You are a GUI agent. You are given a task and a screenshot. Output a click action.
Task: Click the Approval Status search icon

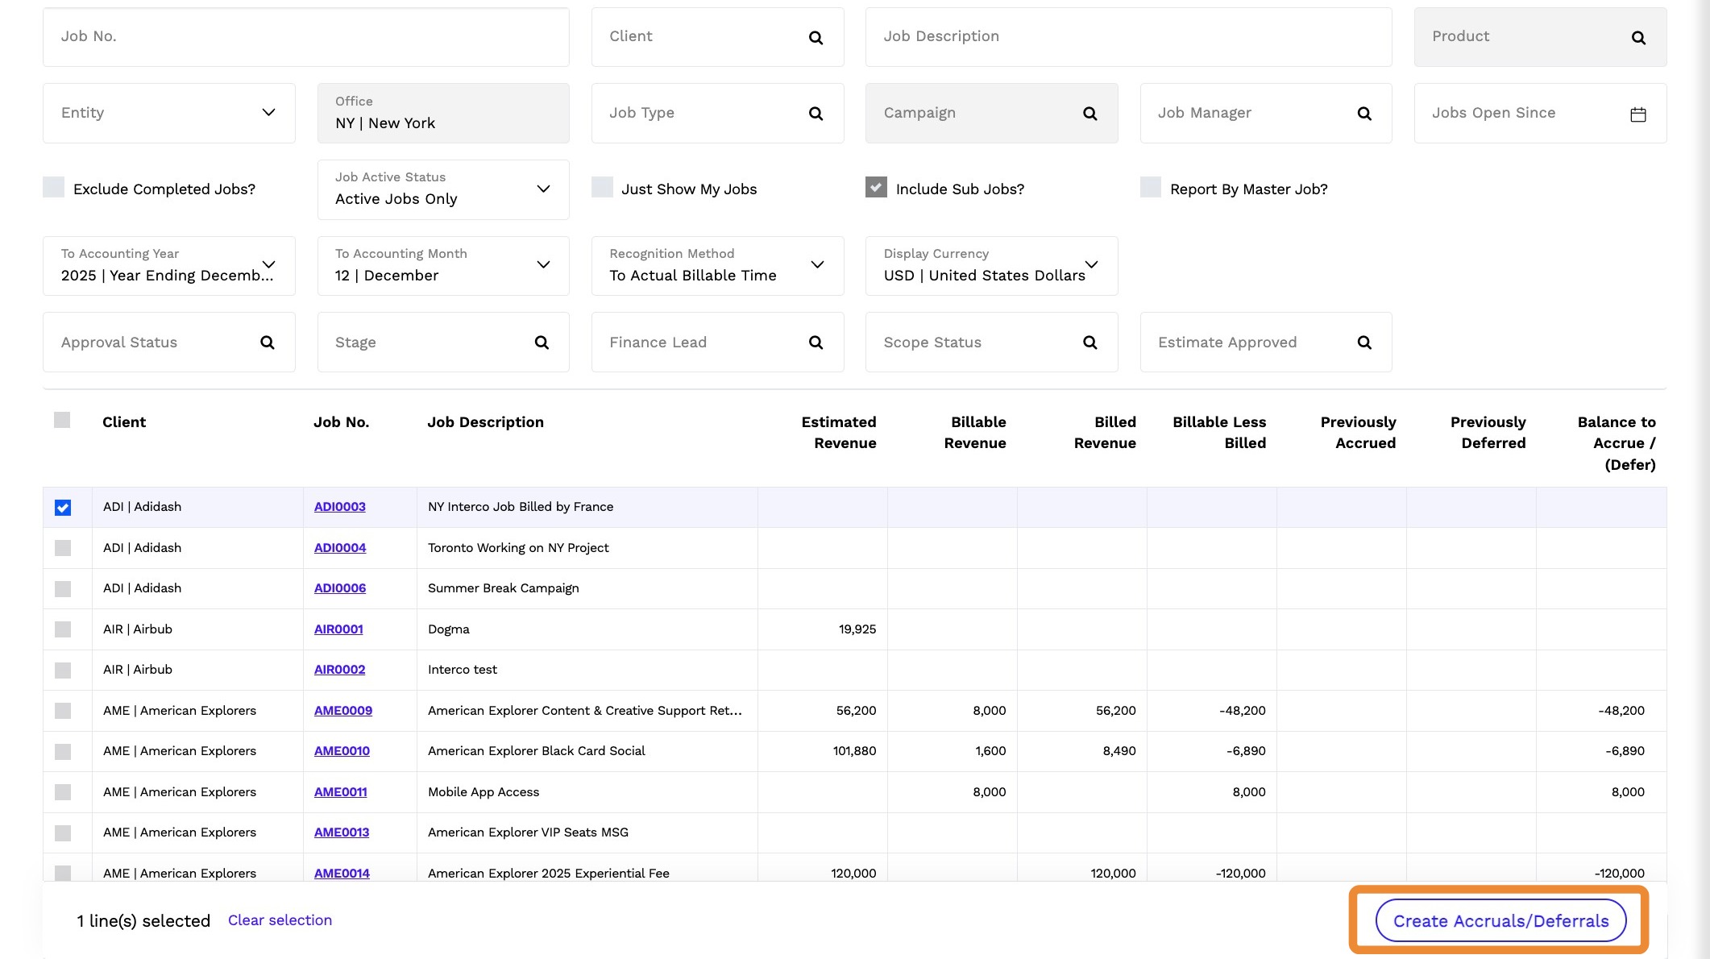point(268,342)
